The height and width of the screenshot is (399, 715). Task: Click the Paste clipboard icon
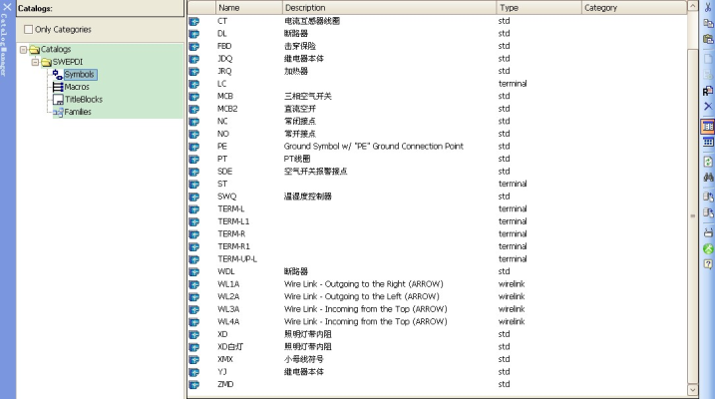click(707, 39)
